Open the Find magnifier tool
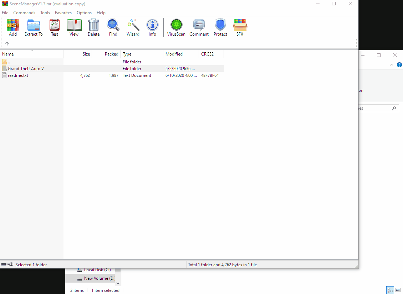The width and height of the screenshot is (403, 294). pos(113,27)
